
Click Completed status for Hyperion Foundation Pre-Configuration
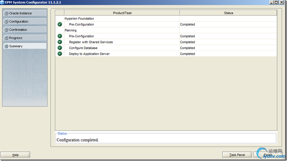187,24
